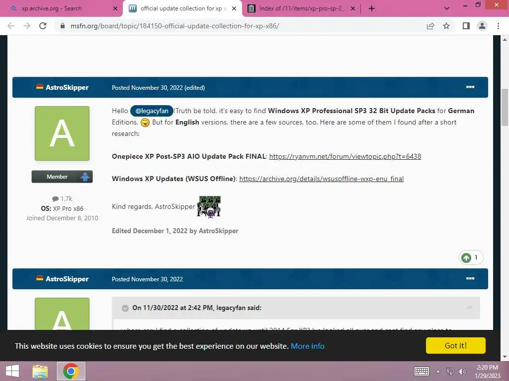Click the second post's green A avatar
The image size is (509, 381).
tap(62, 314)
